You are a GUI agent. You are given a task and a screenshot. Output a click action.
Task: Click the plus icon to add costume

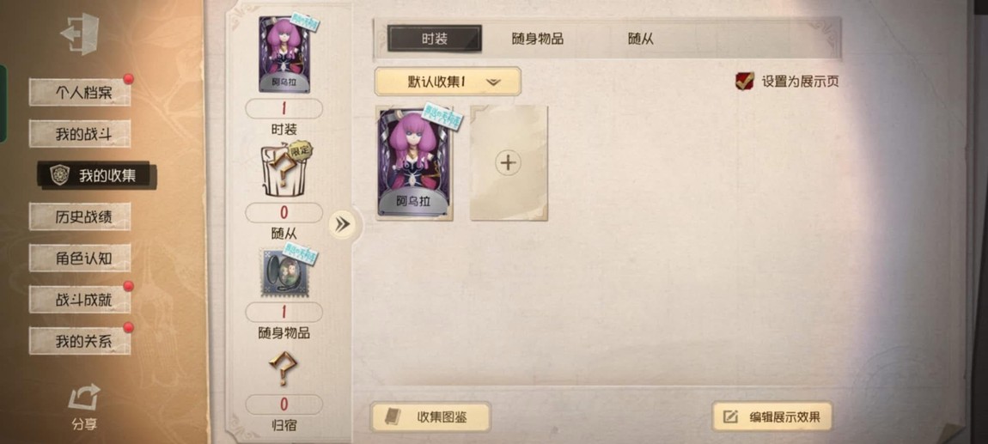click(x=508, y=163)
